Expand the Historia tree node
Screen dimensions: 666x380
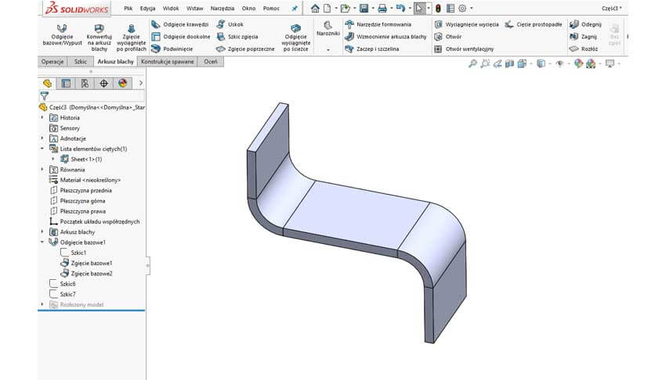42,118
